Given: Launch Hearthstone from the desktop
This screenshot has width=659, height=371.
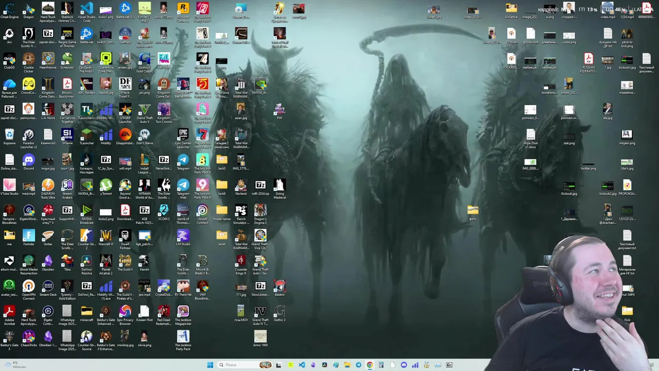Looking at the screenshot, I should 48,61.
